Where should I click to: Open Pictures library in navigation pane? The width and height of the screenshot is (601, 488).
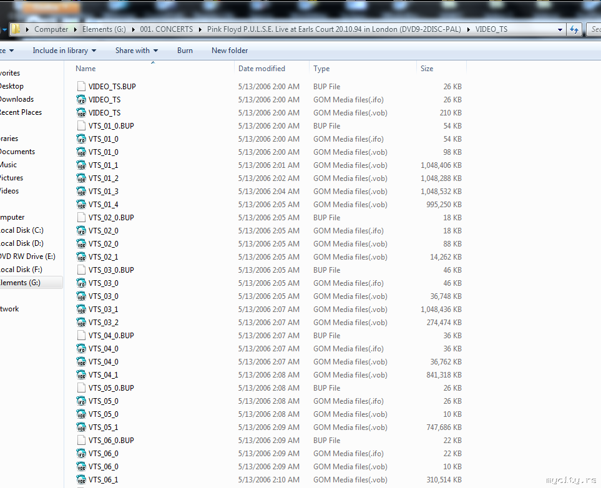click(x=11, y=178)
